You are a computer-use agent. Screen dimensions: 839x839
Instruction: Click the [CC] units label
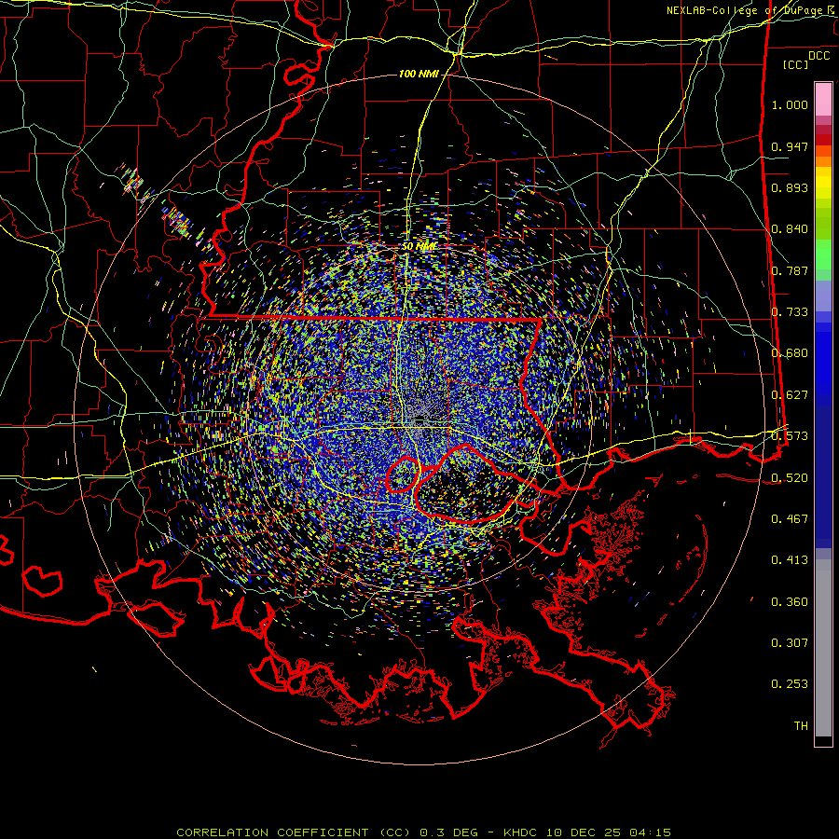(x=795, y=64)
